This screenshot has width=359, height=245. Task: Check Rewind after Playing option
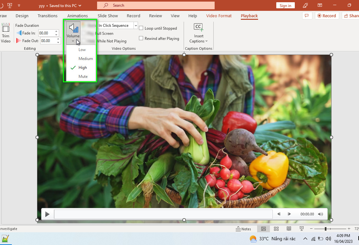coord(141,38)
